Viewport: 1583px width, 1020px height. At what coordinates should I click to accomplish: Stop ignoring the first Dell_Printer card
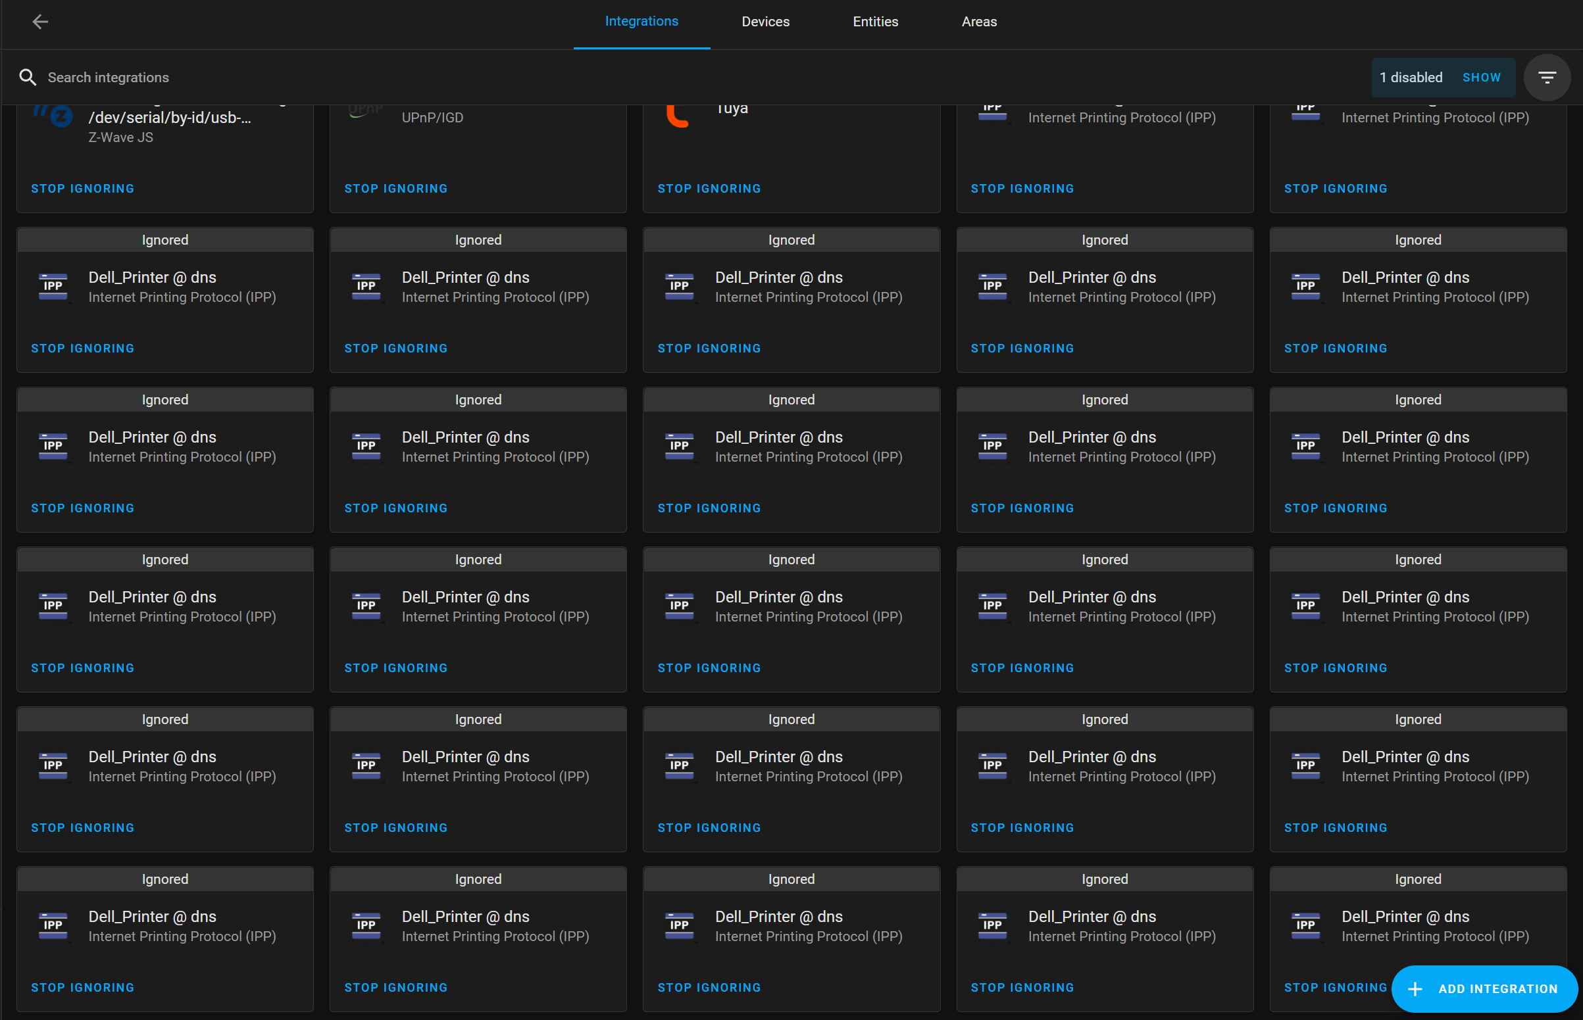[x=83, y=348]
